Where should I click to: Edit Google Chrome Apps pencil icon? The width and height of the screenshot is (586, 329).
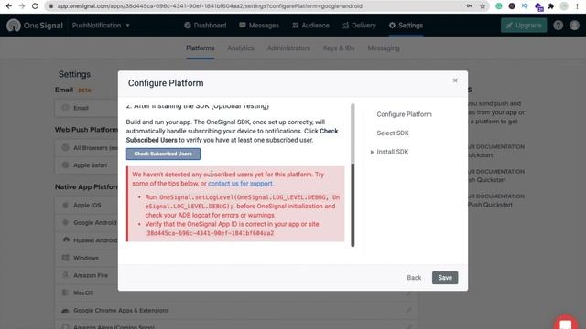tap(408, 311)
